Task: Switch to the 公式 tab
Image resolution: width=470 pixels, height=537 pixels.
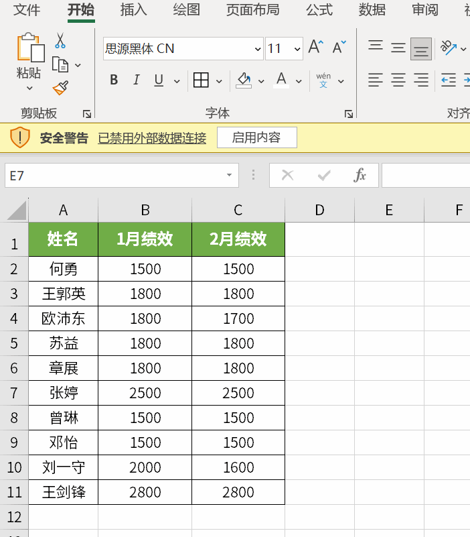Action: (319, 9)
